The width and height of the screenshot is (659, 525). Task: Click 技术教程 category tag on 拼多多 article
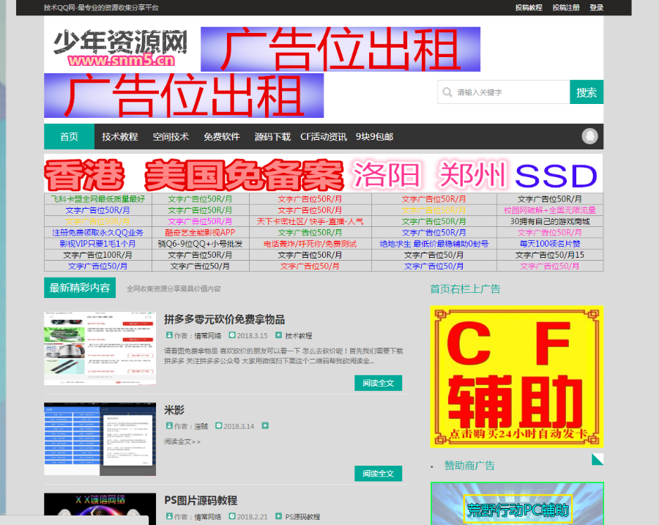click(299, 335)
